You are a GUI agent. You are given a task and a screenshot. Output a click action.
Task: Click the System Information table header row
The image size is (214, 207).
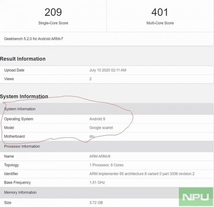tap(20, 109)
